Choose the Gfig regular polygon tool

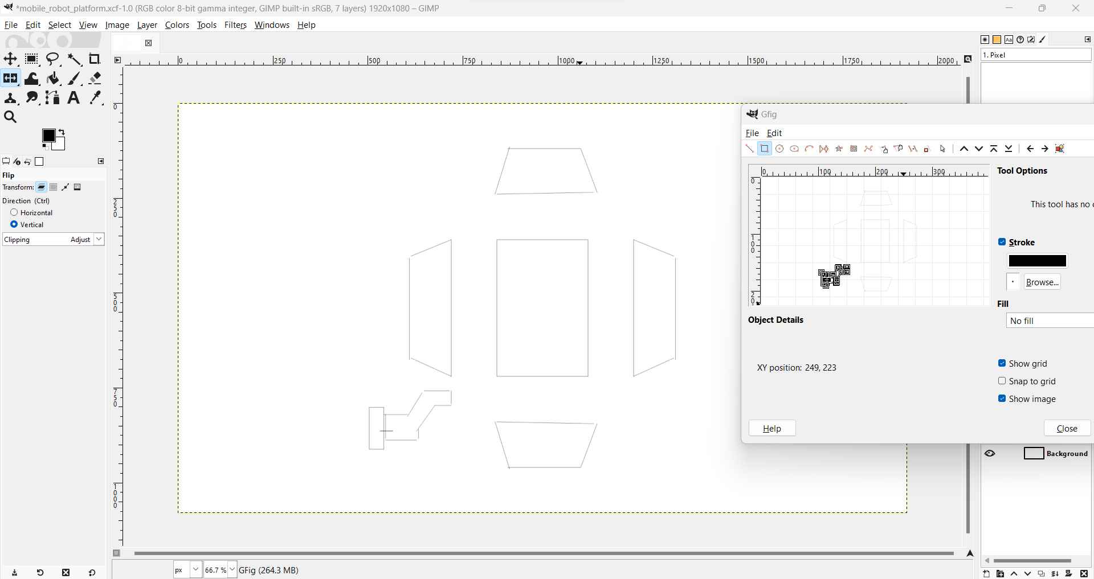point(824,149)
